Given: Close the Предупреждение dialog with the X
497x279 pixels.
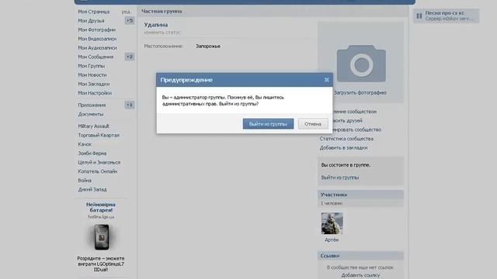Looking at the screenshot, I should pos(326,80).
